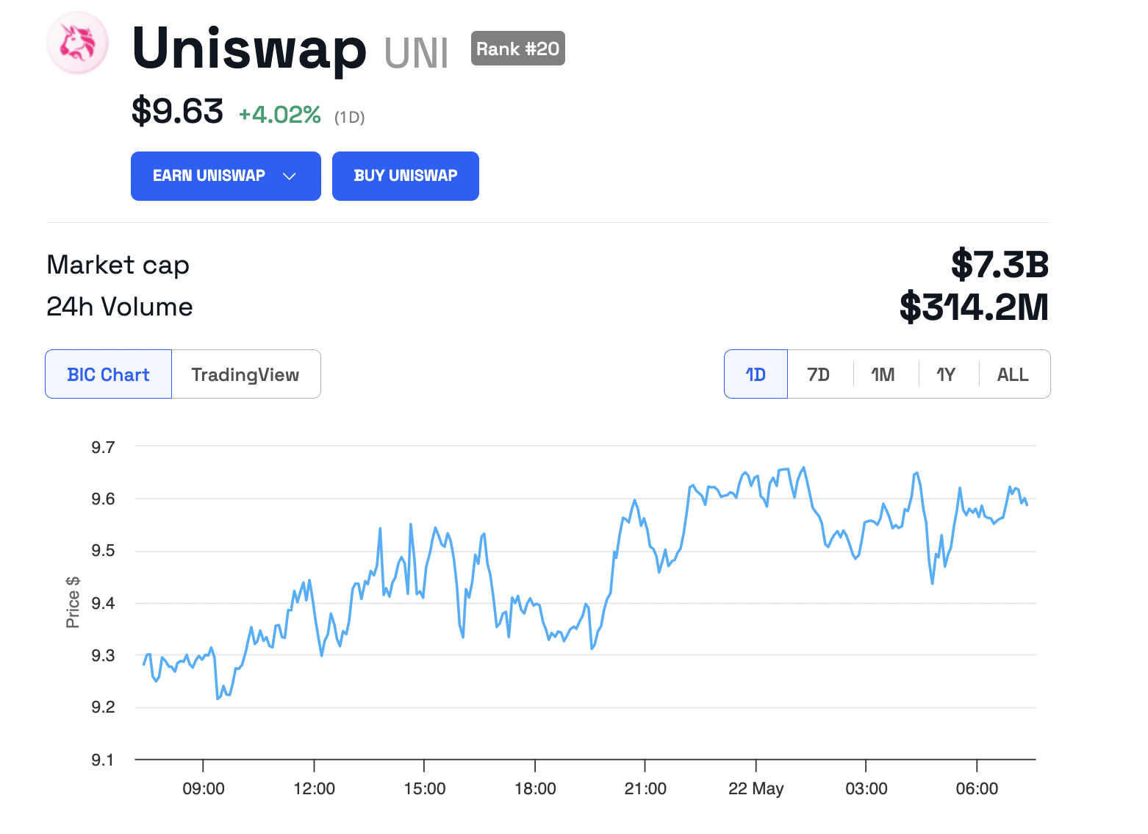
Task: Click the +4.02% daily change
Action: [x=280, y=115]
